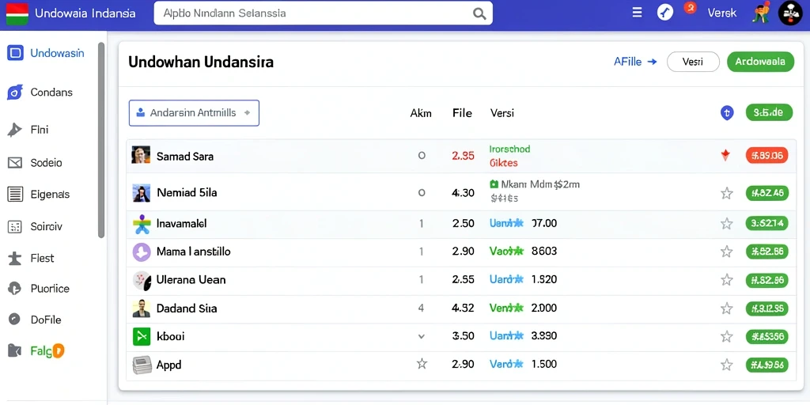Select the Sodeio envelope icon
This screenshot has height=405, width=810.
tap(15, 163)
